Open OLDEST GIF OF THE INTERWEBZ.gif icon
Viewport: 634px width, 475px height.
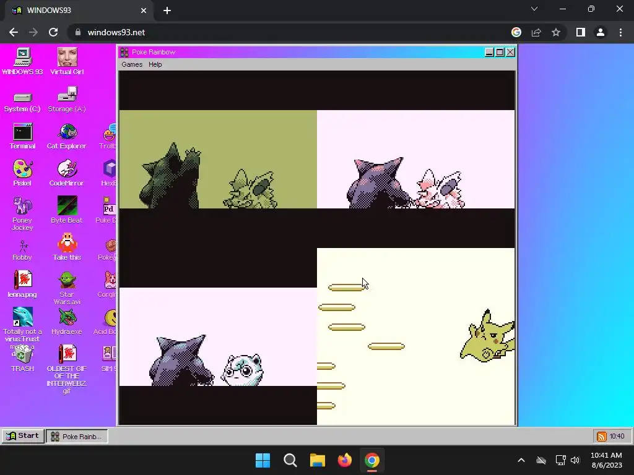point(67,369)
